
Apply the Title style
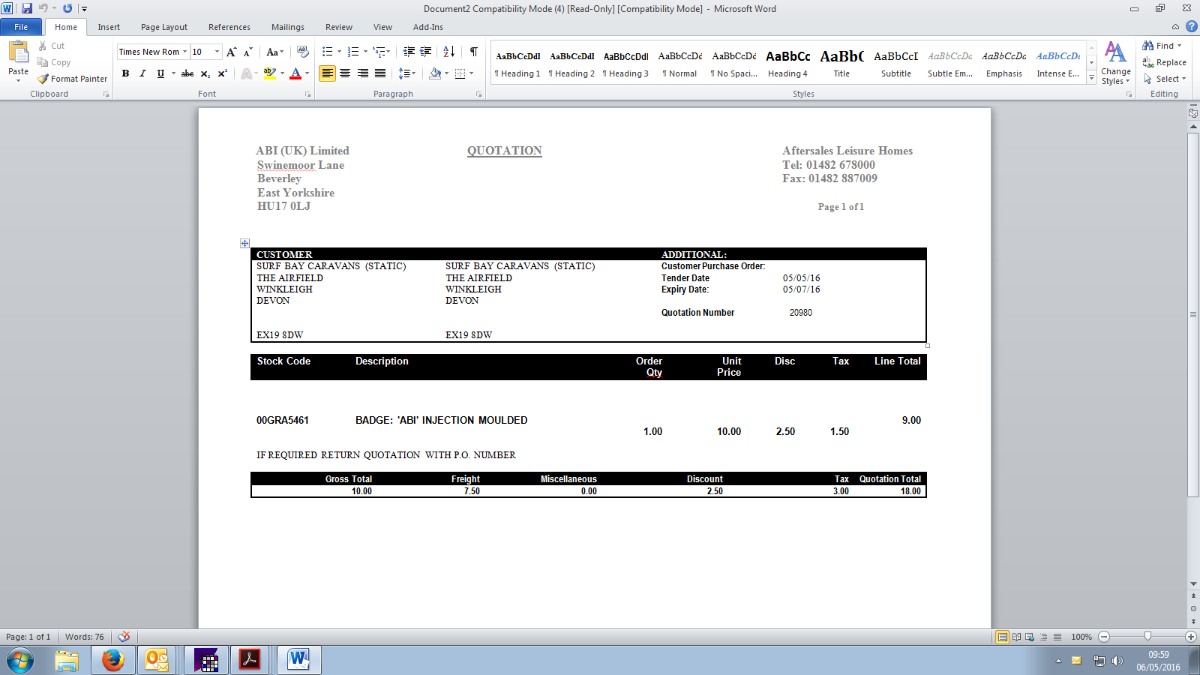[842, 63]
